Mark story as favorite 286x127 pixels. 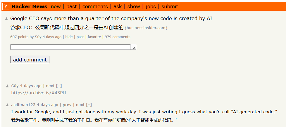coord(94,37)
